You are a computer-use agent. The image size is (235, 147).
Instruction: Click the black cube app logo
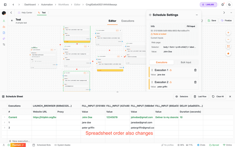[x=4, y=13]
